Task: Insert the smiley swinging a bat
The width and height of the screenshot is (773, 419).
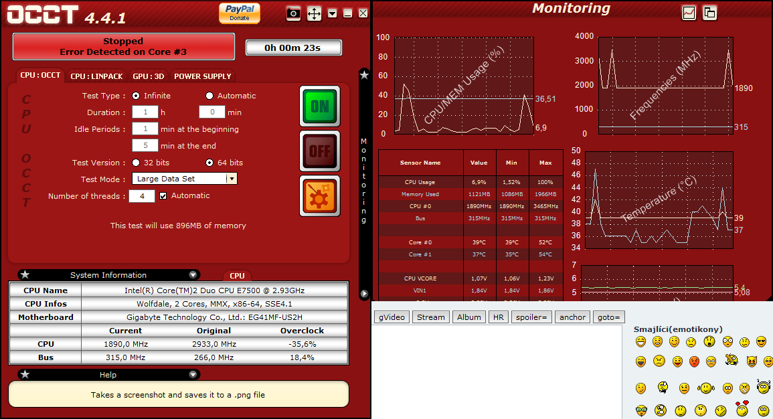Action: 732,360
